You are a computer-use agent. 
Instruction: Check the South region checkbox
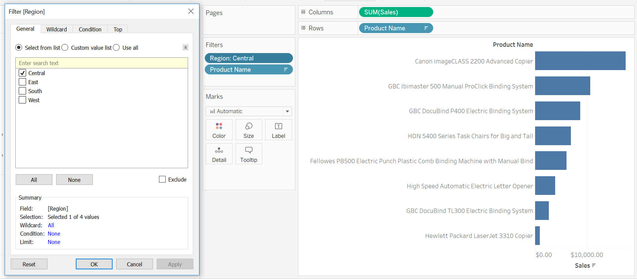(22, 91)
